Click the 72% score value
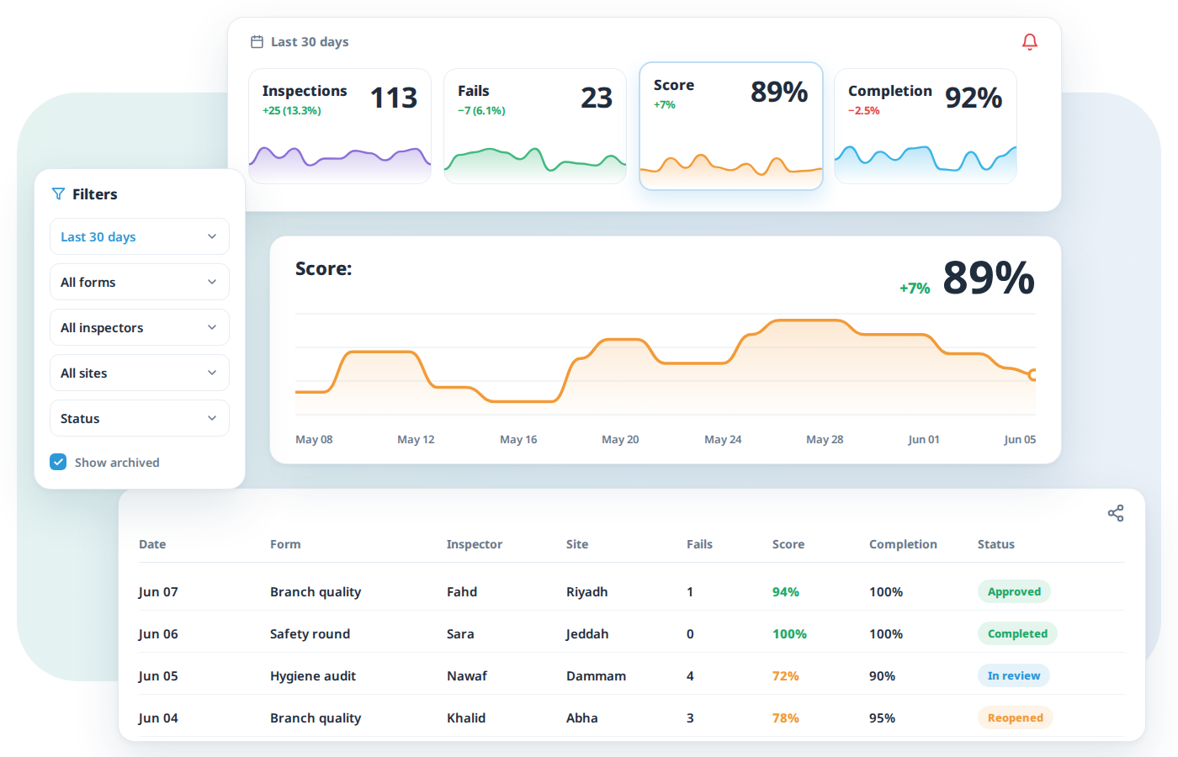Image resolution: width=1178 pixels, height=757 pixels. pyautogui.click(x=786, y=676)
